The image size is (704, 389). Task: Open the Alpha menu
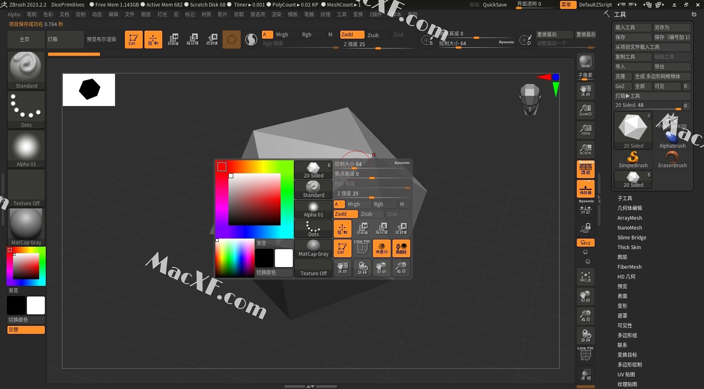pyautogui.click(x=14, y=14)
